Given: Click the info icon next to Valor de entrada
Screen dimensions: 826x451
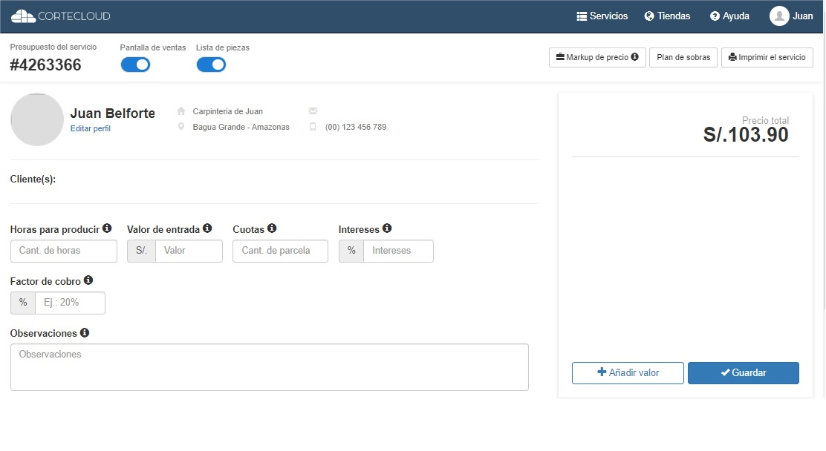Looking at the screenshot, I should click(x=207, y=228).
